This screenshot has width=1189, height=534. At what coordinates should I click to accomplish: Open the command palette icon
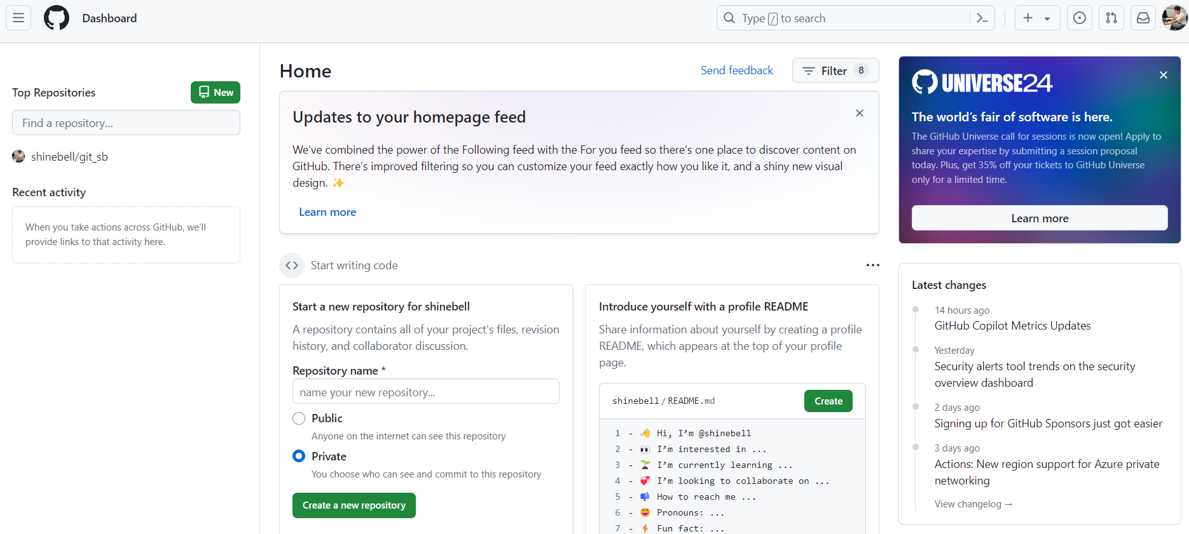(x=982, y=18)
